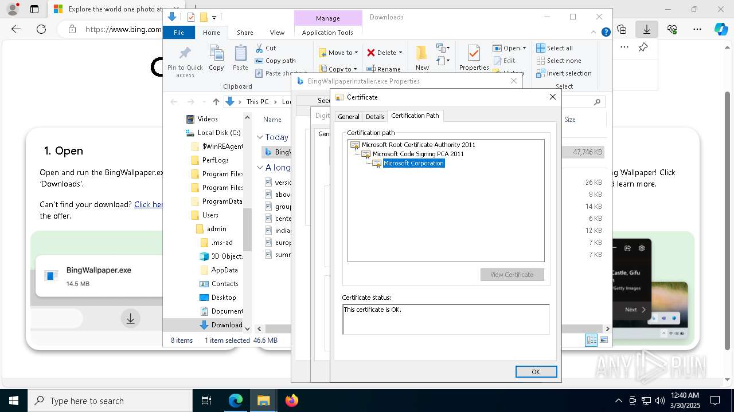The image size is (734, 412).
Task: Click Invert selection in ribbon
Action: tap(564, 73)
